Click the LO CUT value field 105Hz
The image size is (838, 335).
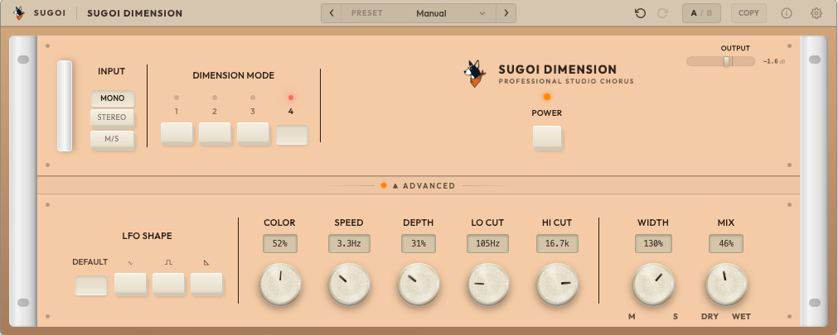point(487,244)
